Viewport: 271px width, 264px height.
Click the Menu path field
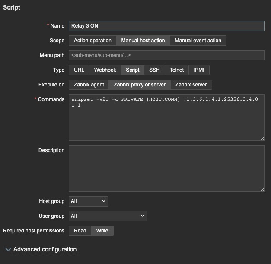(166, 55)
